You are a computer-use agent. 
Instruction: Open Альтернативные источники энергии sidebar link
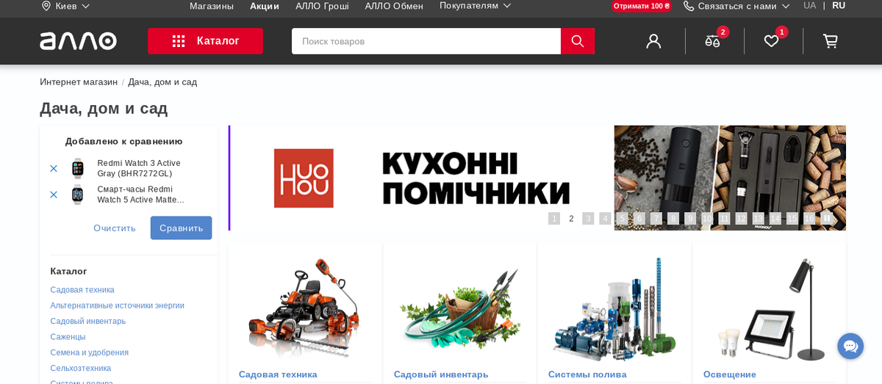pyautogui.click(x=118, y=305)
